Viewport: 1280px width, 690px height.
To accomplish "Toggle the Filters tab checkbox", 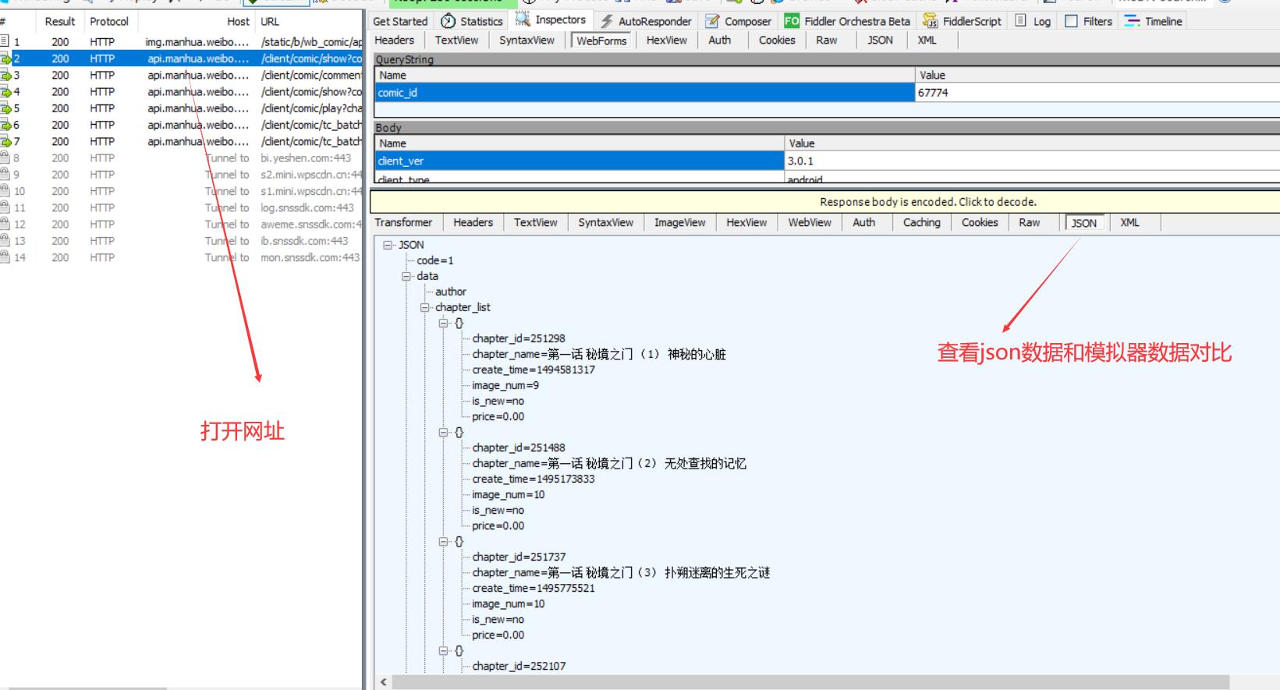I will pos(1071,21).
